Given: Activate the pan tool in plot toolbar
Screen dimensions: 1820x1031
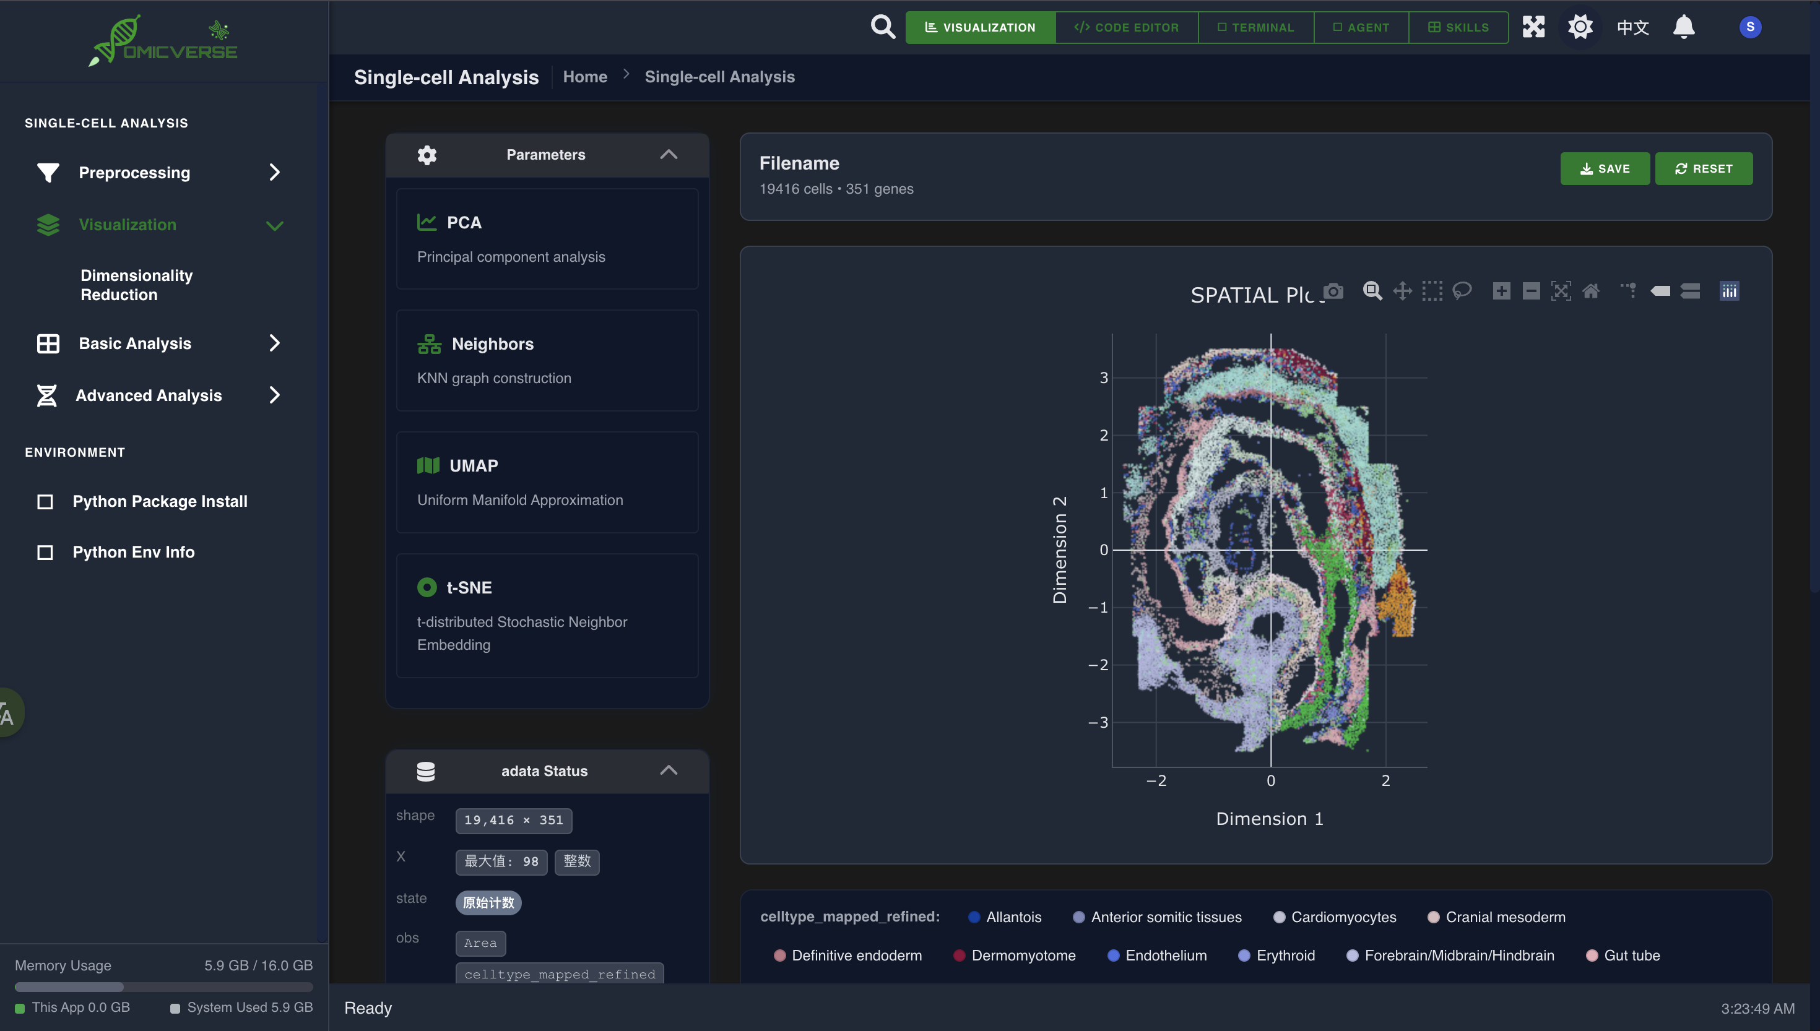Looking at the screenshot, I should click(1402, 291).
